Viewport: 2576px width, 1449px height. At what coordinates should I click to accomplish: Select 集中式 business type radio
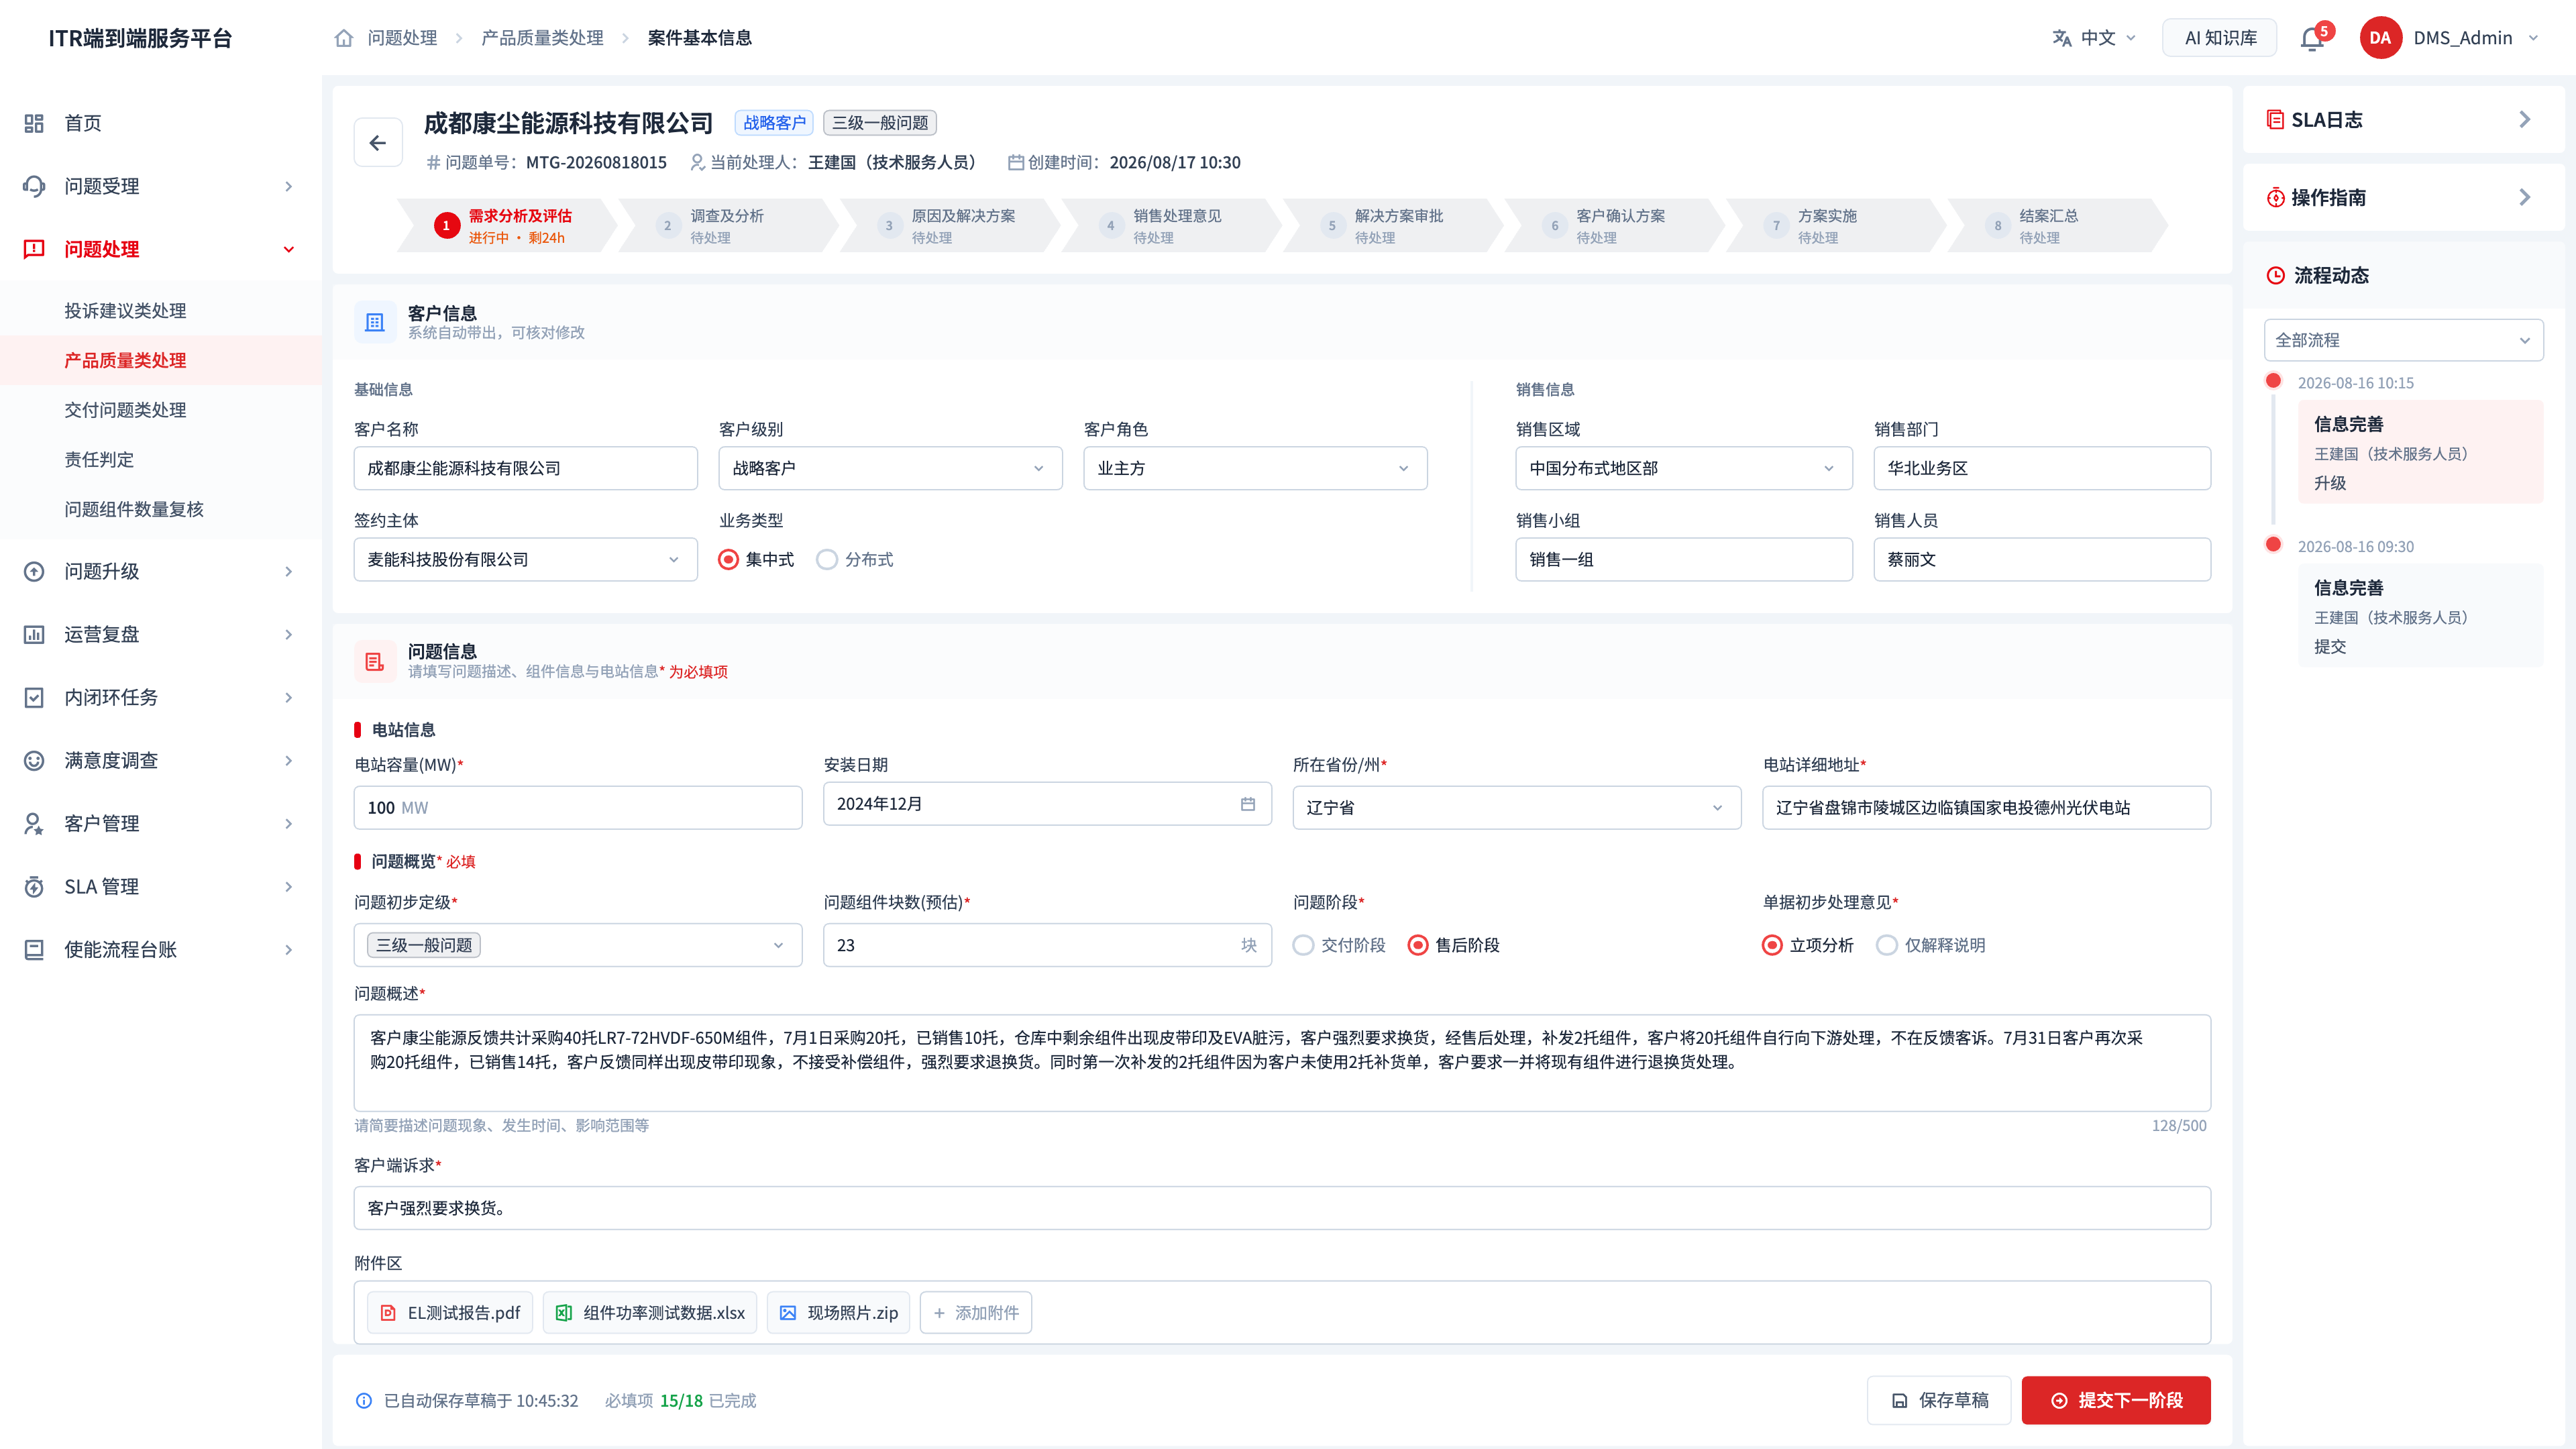click(x=729, y=560)
